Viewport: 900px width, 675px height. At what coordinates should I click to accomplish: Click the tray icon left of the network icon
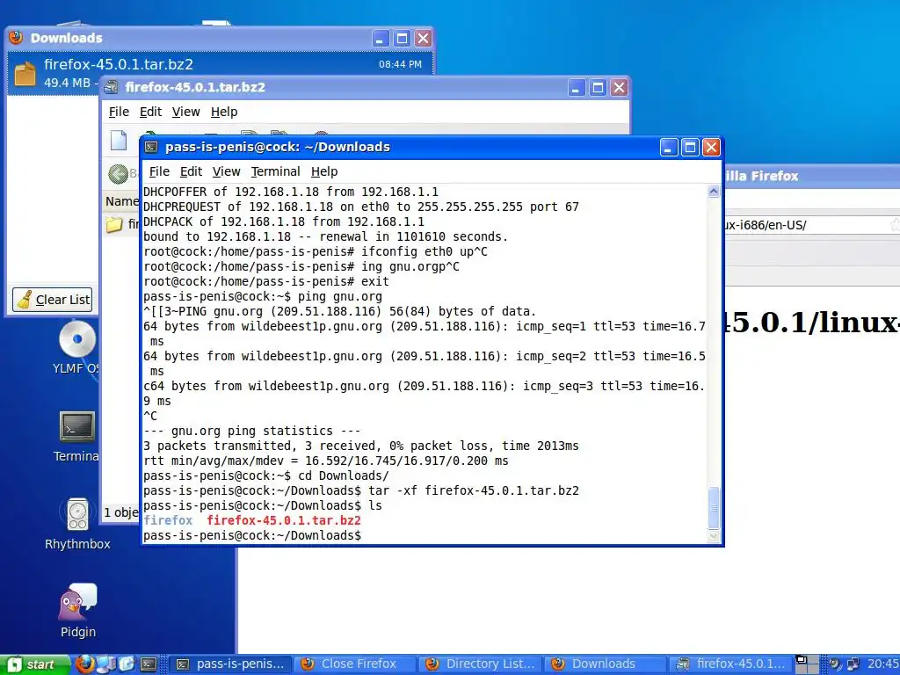pos(835,664)
